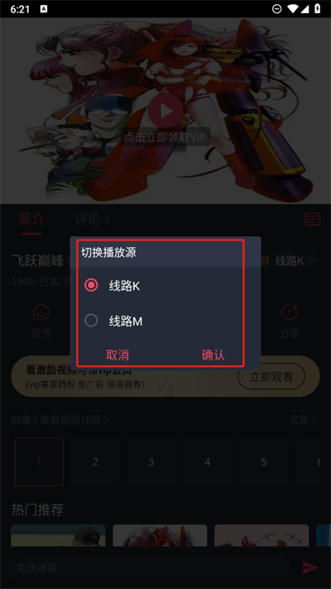Tap the 分享 share arrow icon

pyautogui.click(x=290, y=312)
